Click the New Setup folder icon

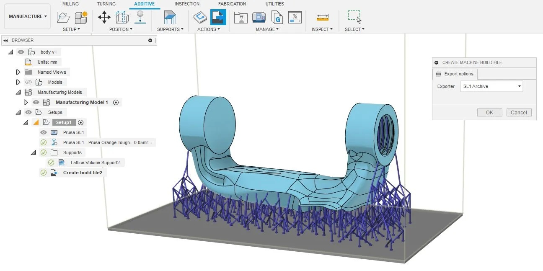click(63, 18)
